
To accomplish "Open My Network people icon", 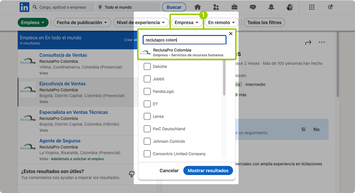I will (x=216, y=7).
